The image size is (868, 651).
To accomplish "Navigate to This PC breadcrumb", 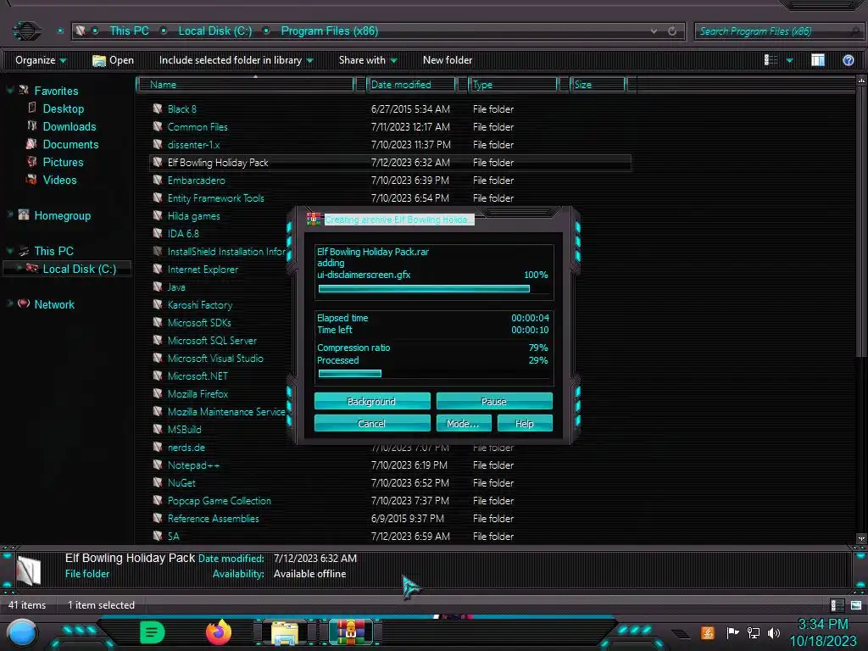I will click(129, 31).
